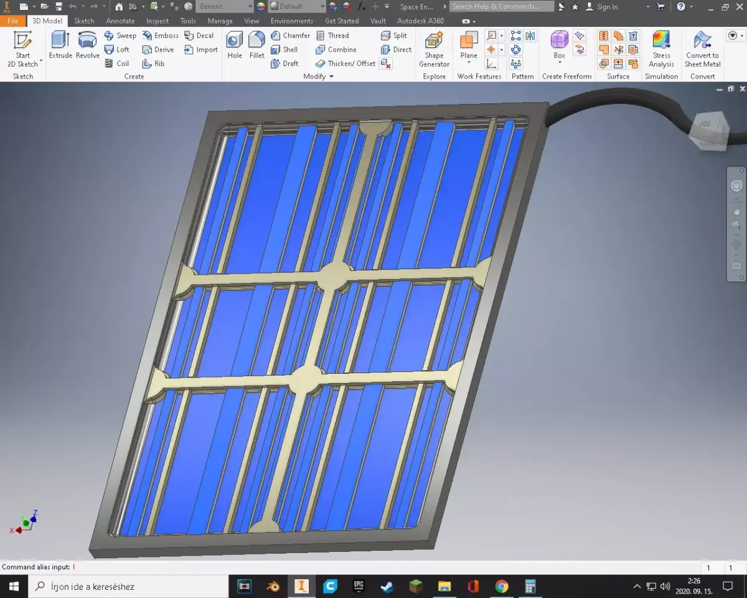Select the Emboss tool
Image resolution: width=747 pixels, height=598 pixels.
coord(160,36)
